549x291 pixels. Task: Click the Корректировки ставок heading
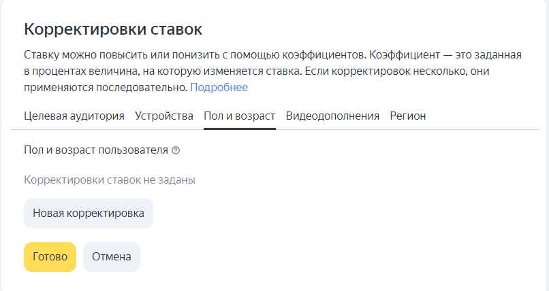tap(113, 29)
